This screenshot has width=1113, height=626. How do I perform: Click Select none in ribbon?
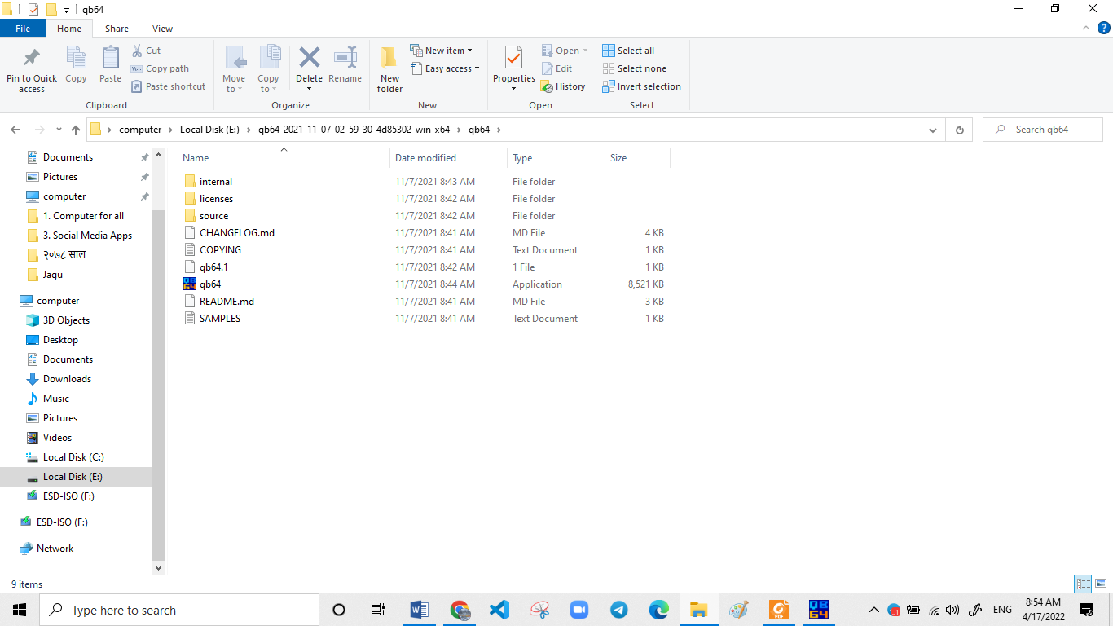point(634,68)
